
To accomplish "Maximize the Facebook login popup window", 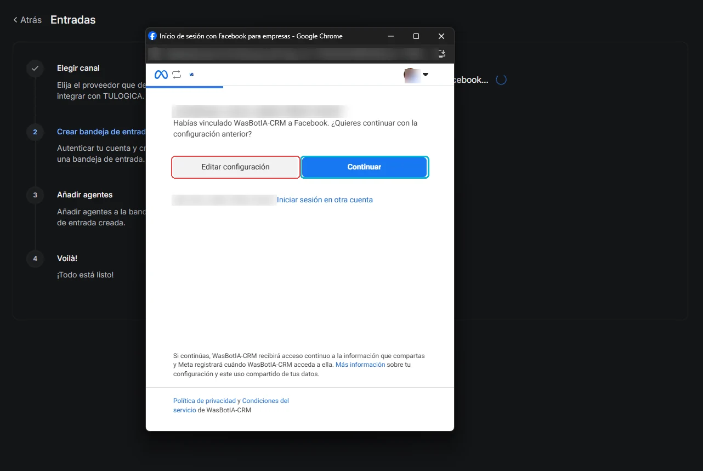I will click(416, 36).
